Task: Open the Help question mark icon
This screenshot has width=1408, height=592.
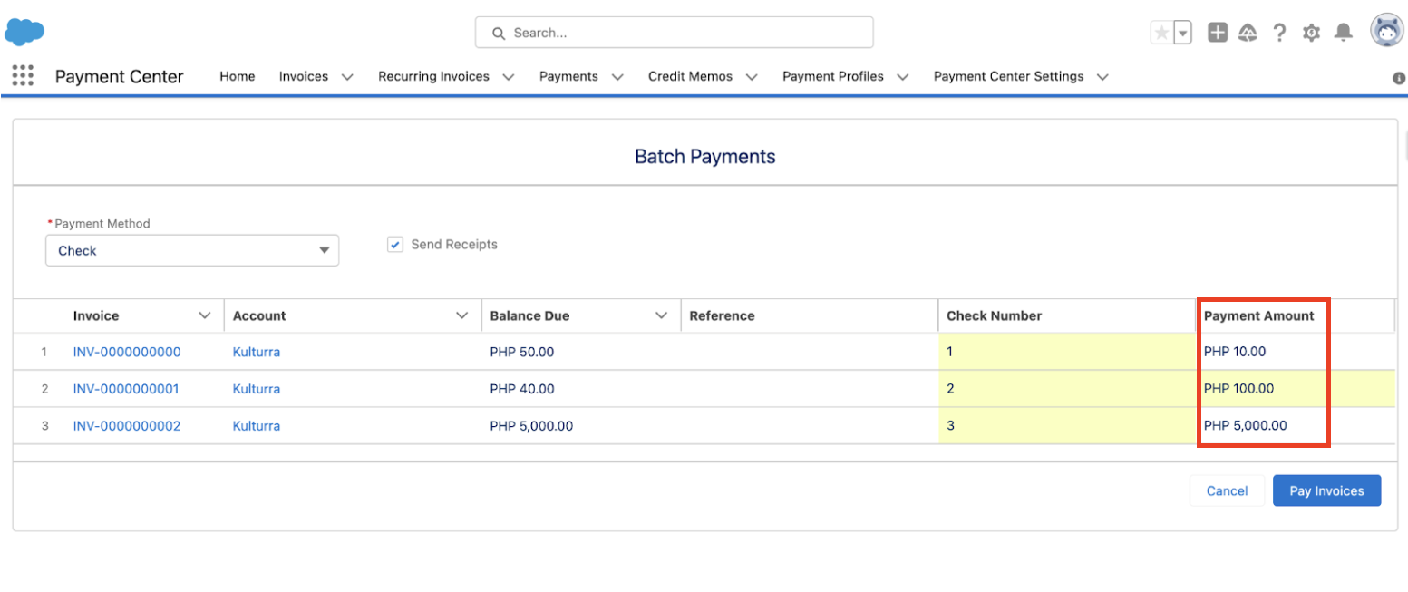Action: 1279,33
